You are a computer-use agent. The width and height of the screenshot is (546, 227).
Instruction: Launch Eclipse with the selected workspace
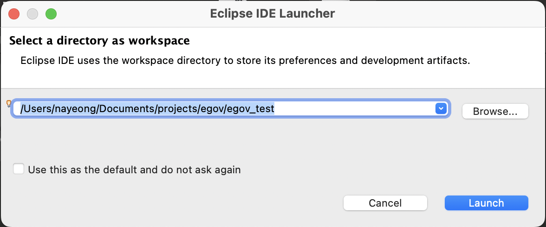486,203
